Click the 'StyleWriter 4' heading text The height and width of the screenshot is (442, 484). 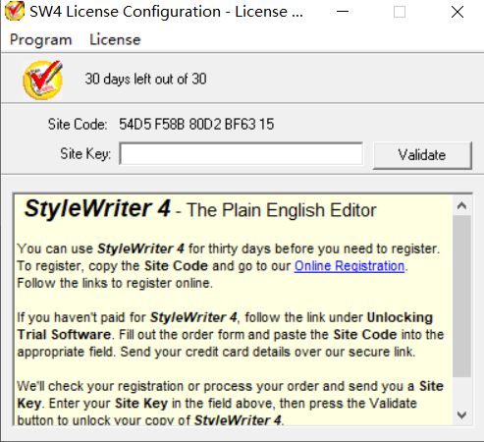(97, 208)
